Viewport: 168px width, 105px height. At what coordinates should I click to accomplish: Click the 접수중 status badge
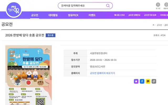pyautogui.click(x=50, y=35)
